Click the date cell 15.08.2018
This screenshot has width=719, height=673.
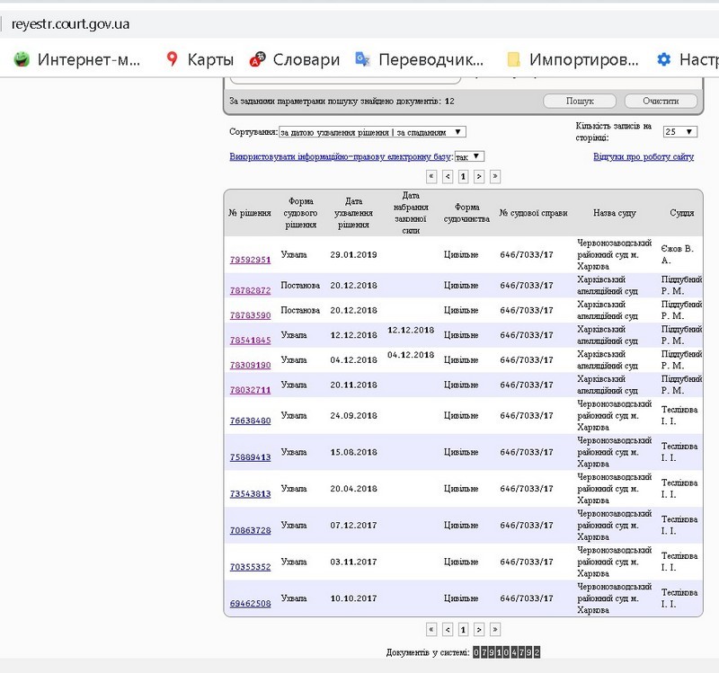[x=353, y=452]
